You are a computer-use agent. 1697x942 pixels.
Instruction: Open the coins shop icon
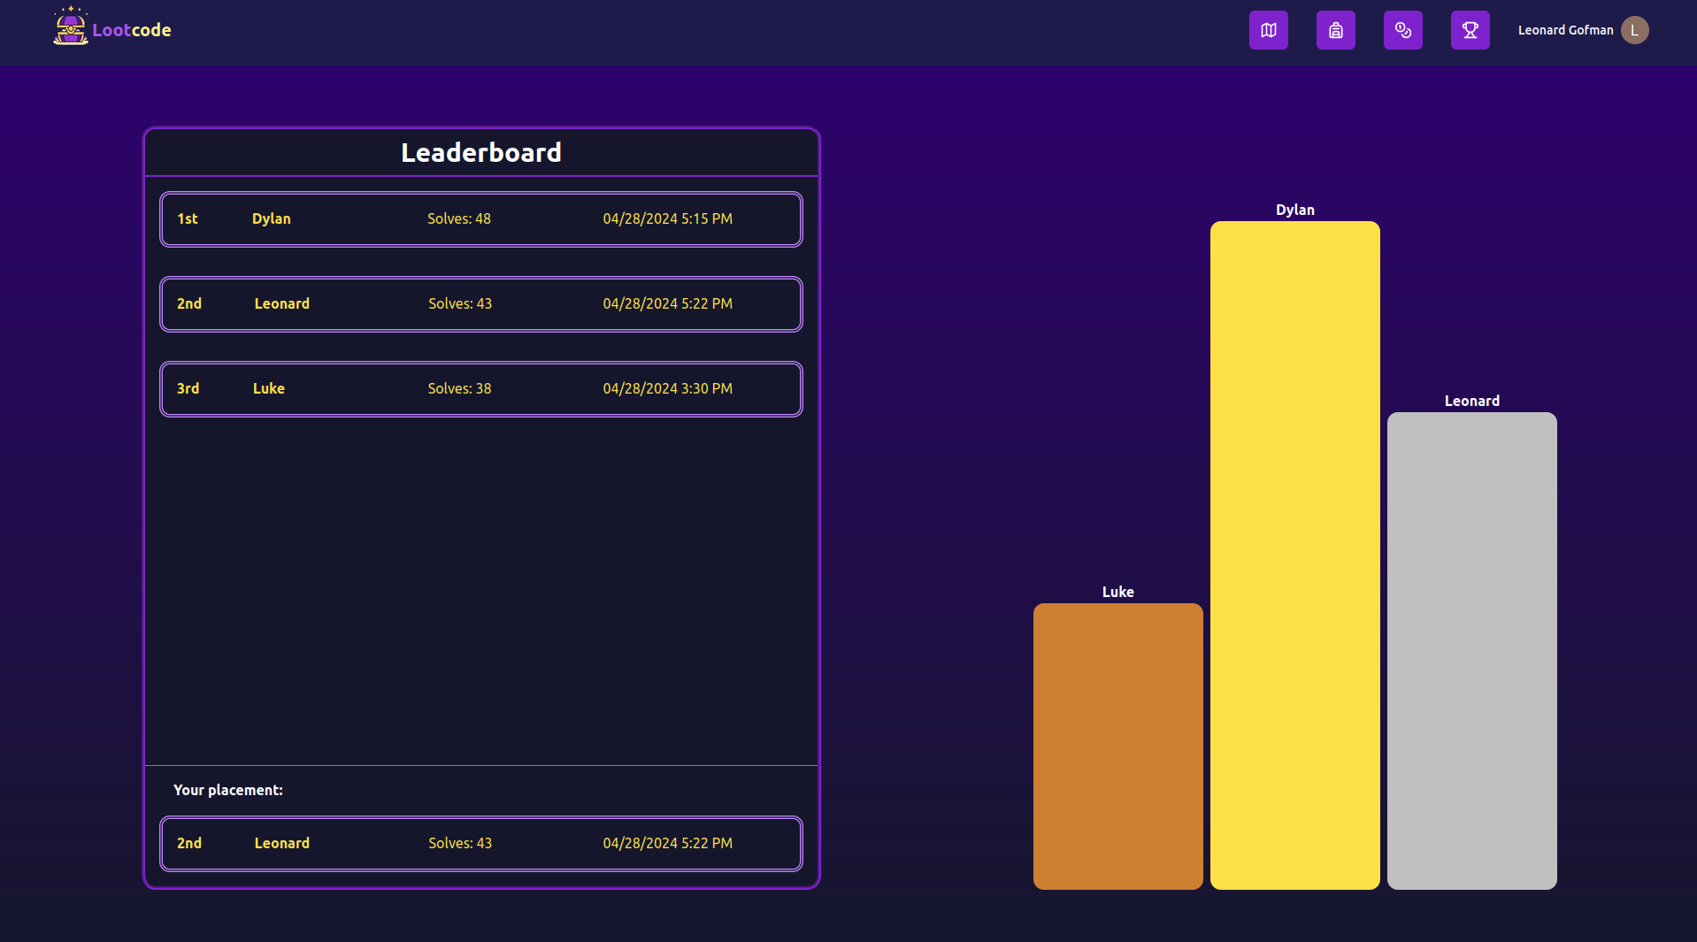1402,30
